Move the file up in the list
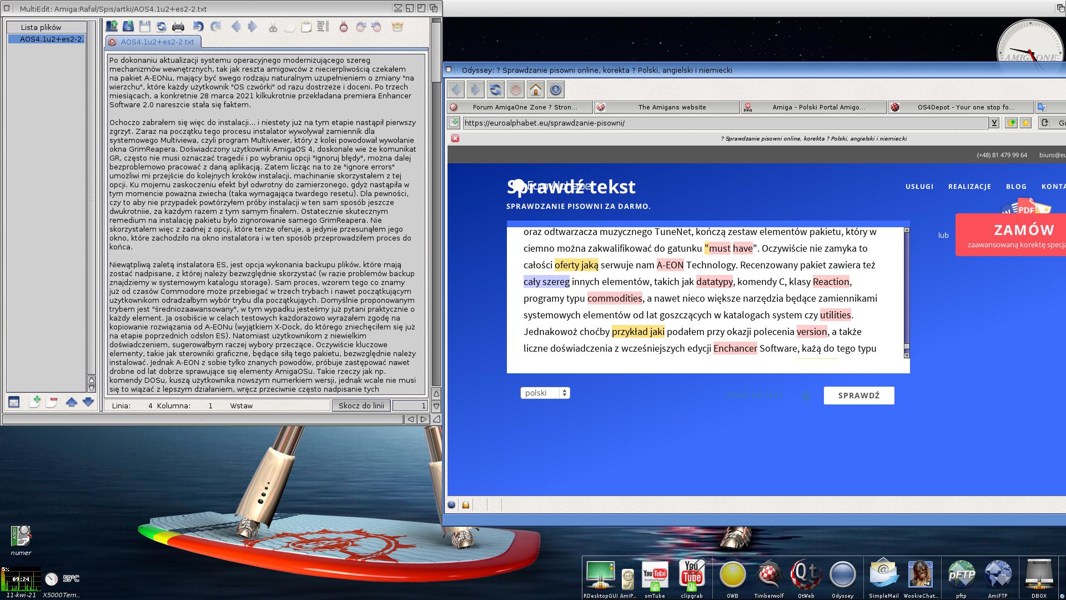Viewport: 1066px width, 600px height. [71, 402]
